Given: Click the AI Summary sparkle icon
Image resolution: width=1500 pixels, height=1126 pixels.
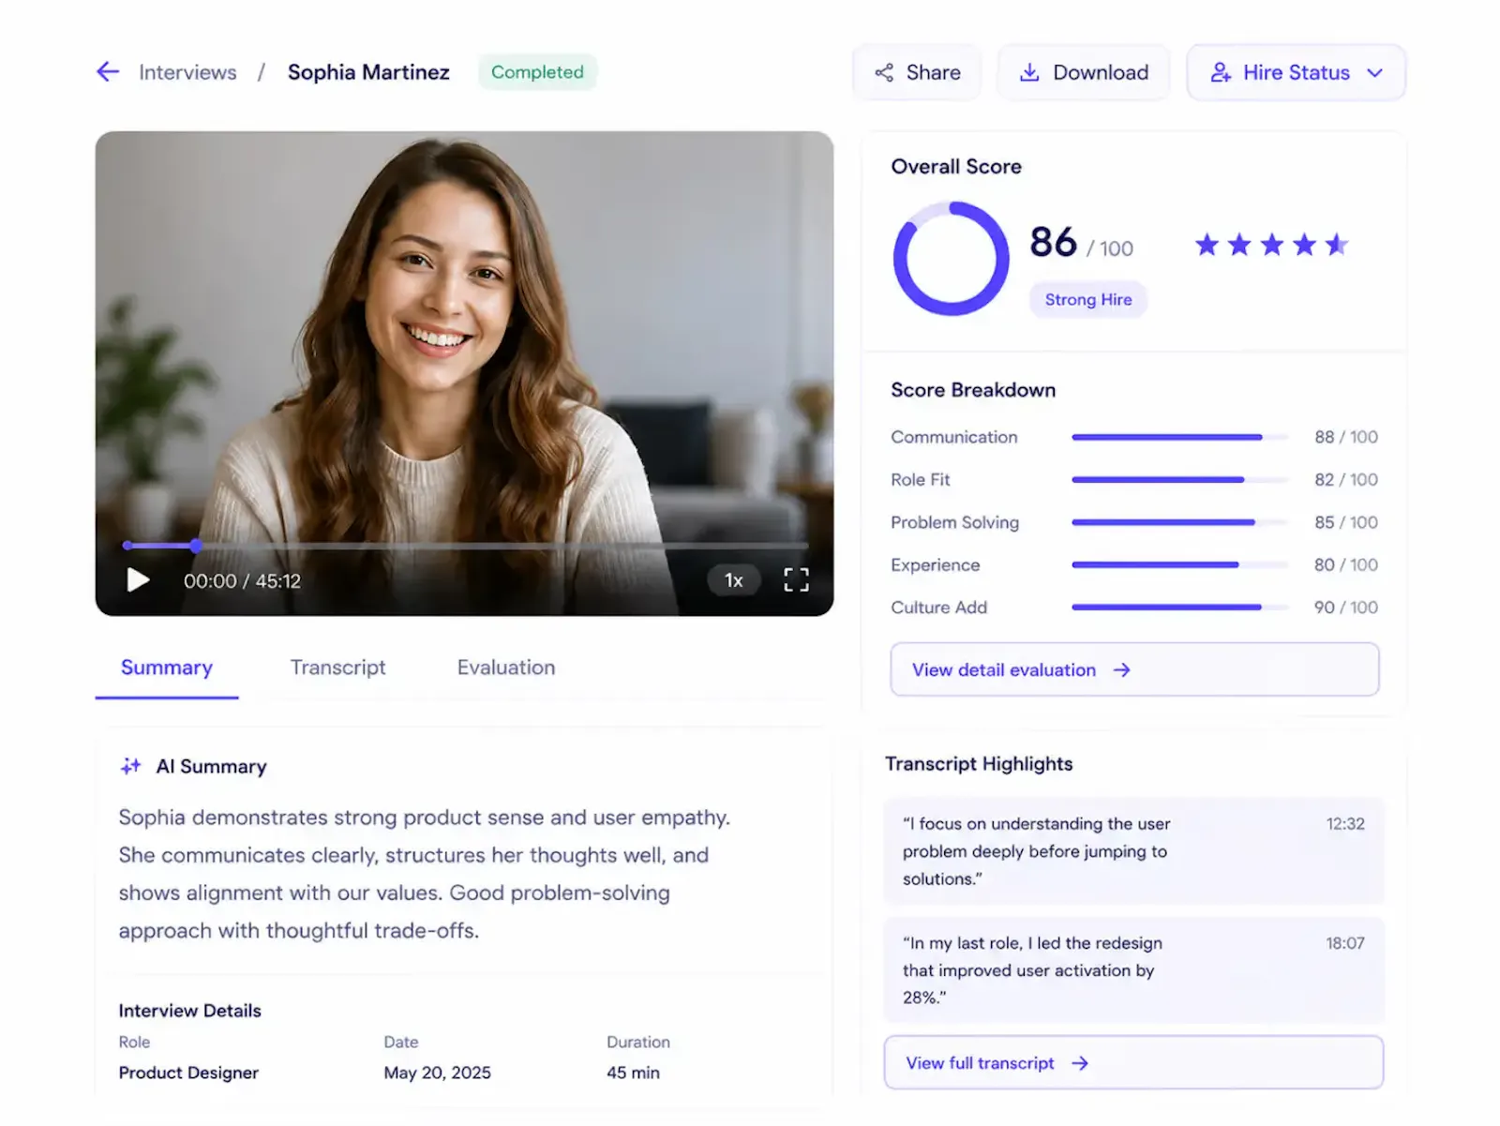Looking at the screenshot, I should (x=130, y=766).
